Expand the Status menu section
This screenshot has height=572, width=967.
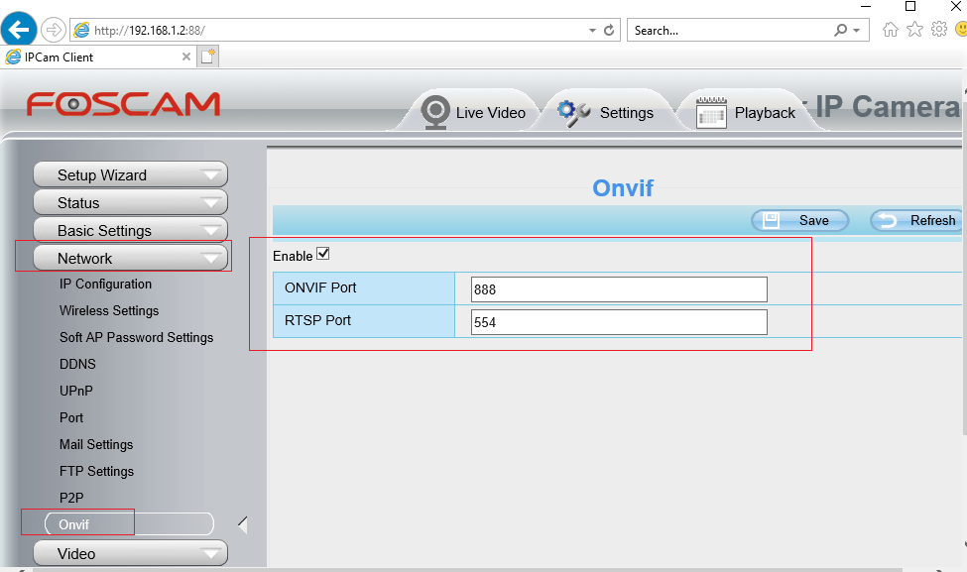point(130,203)
